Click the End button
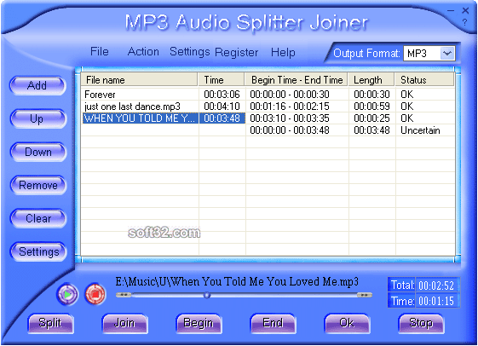Viewport: 478px width, 346px height. point(273,323)
